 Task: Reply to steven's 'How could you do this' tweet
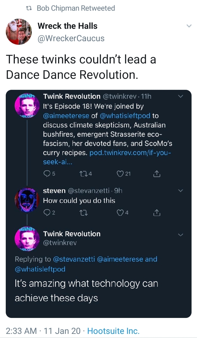point(47,212)
